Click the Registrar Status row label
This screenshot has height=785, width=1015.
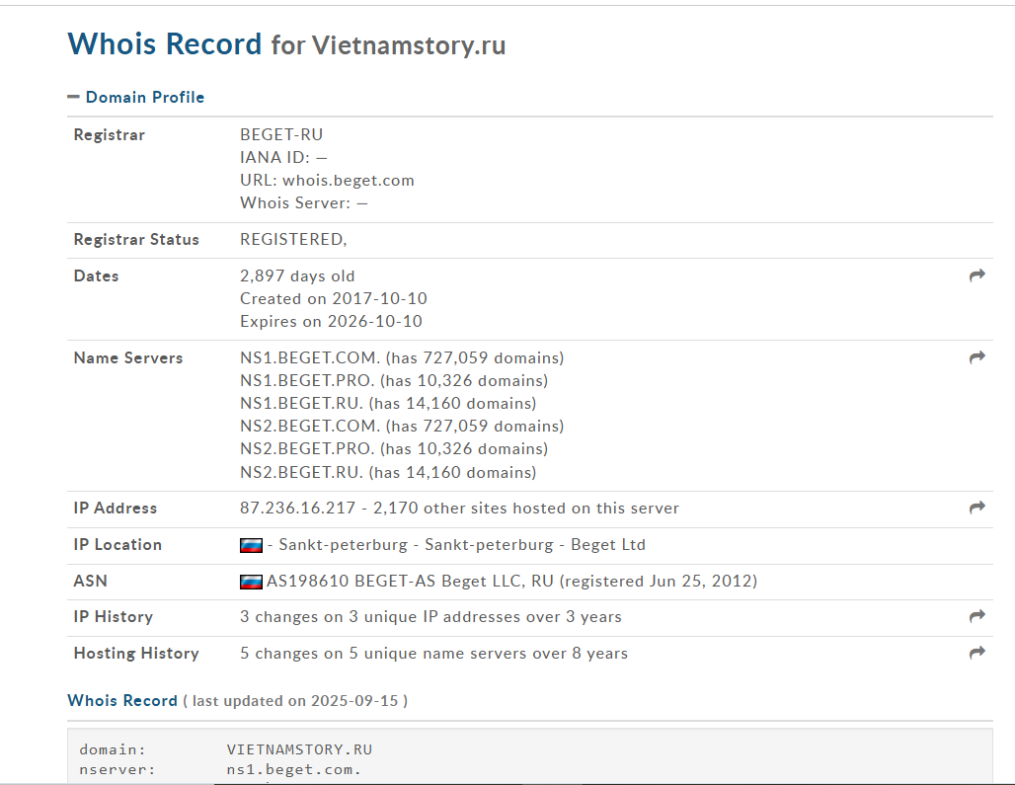tap(136, 239)
